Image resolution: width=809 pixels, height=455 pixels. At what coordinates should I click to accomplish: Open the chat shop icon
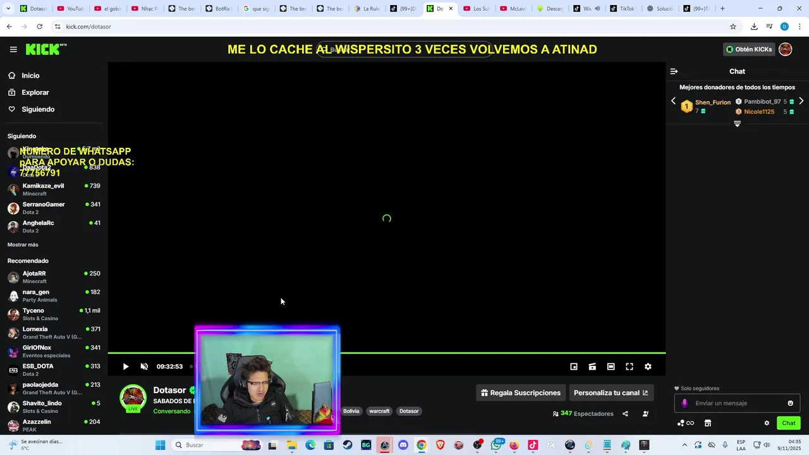click(708, 423)
